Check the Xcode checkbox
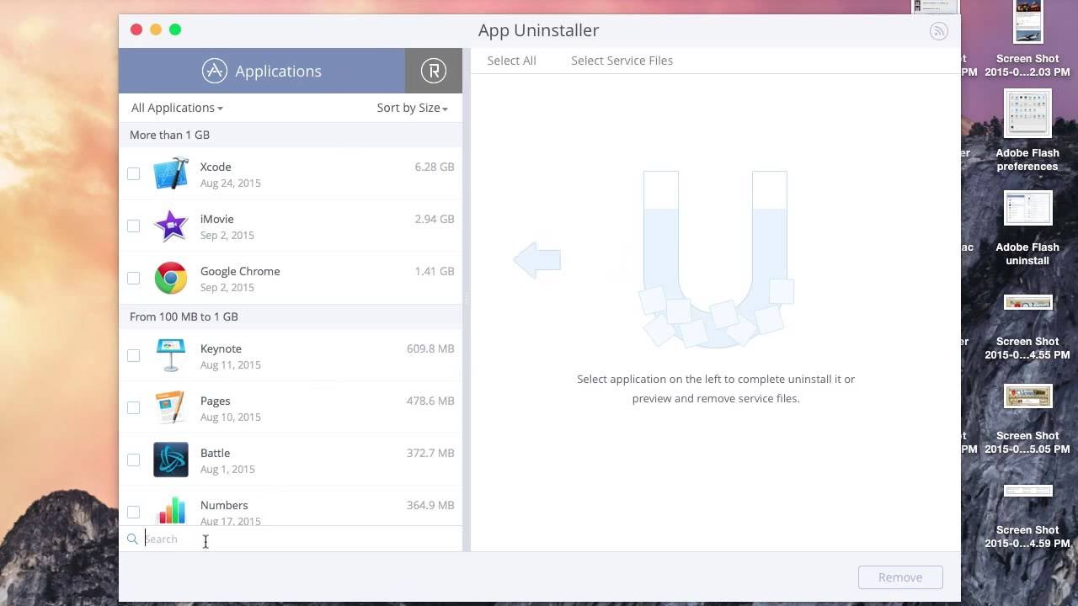This screenshot has width=1078, height=606. click(x=133, y=173)
